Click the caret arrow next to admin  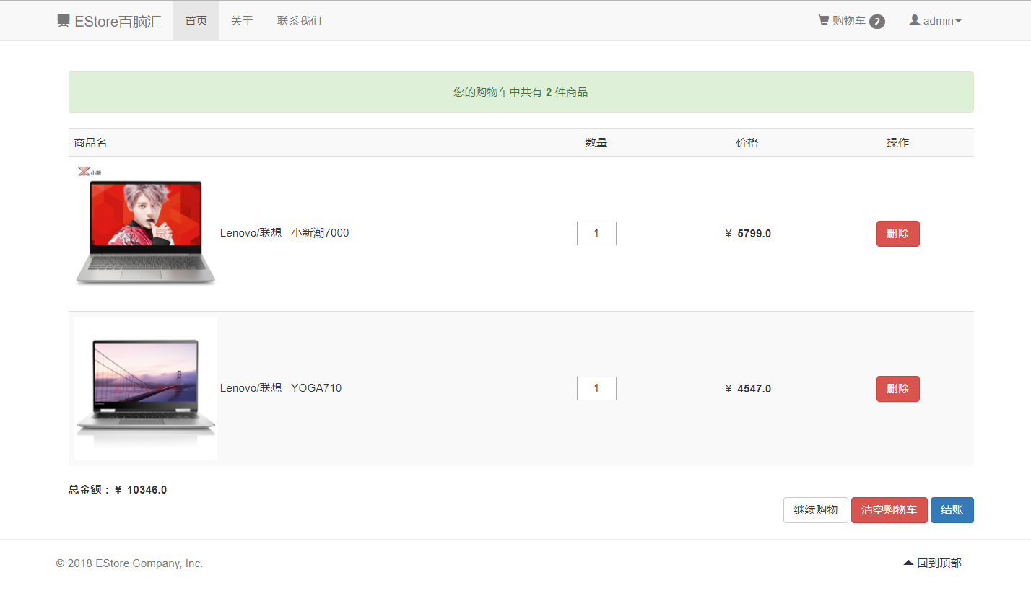tap(958, 22)
